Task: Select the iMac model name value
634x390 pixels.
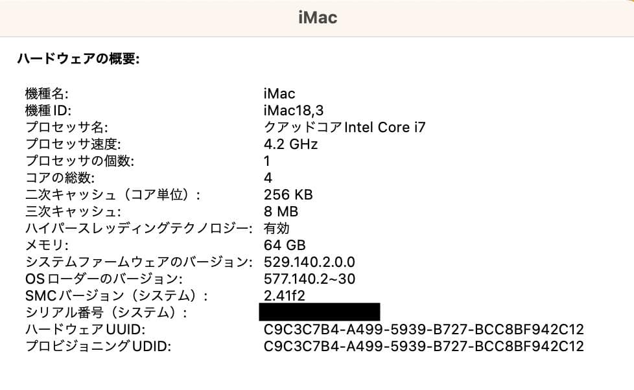Action: (x=279, y=93)
